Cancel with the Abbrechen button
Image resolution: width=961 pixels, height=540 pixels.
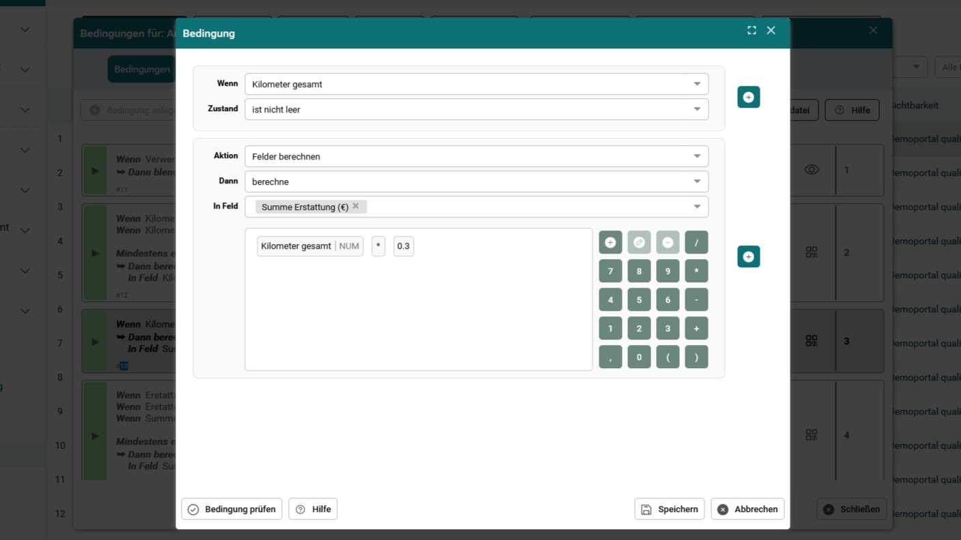(747, 509)
